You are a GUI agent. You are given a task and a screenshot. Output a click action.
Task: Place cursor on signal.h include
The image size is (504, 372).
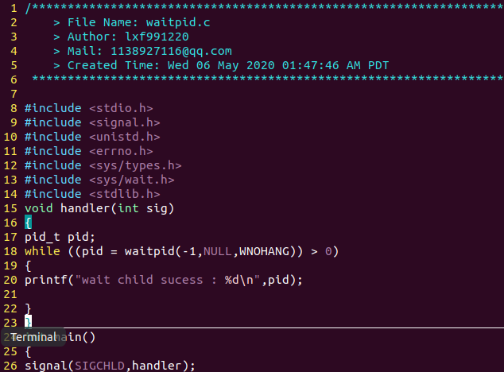click(124, 122)
